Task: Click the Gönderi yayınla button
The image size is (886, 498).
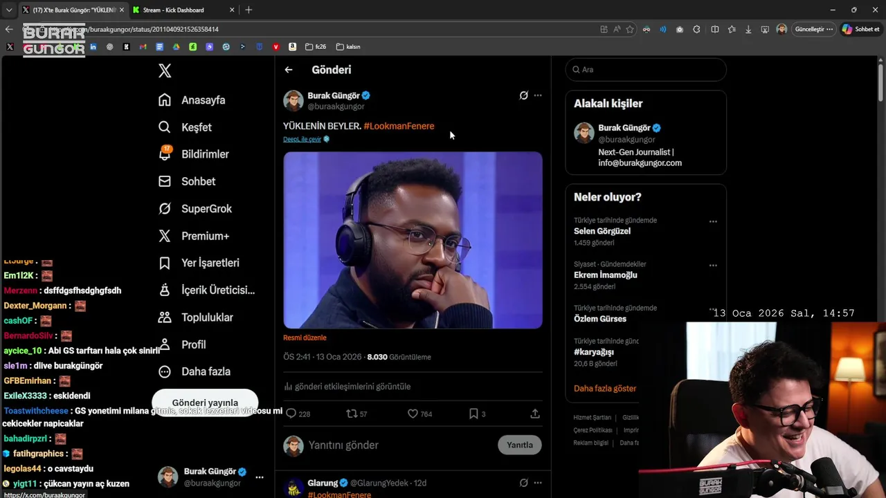Action: 205,403
